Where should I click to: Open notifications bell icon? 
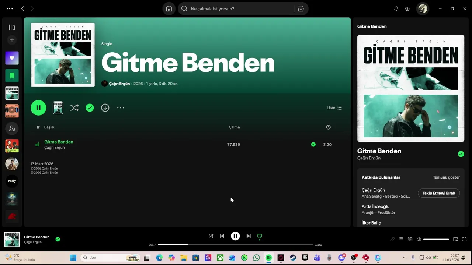pyautogui.click(x=396, y=8)
